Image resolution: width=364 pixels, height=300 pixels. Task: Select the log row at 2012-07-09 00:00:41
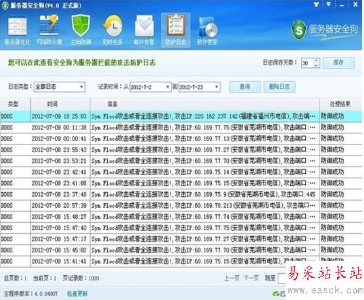coord(181,139)
